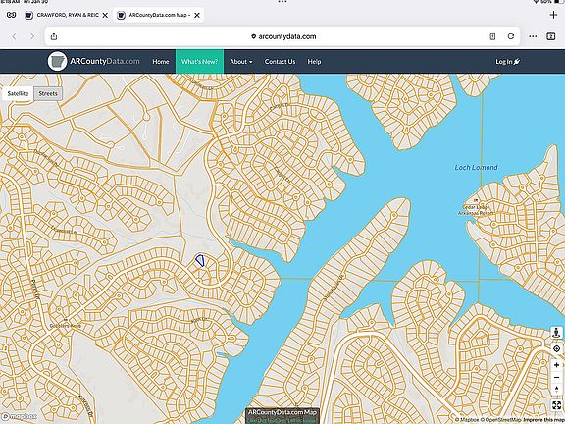Toggle fullscreen map mode
565x424 pixels.
[x=557, y=405]
